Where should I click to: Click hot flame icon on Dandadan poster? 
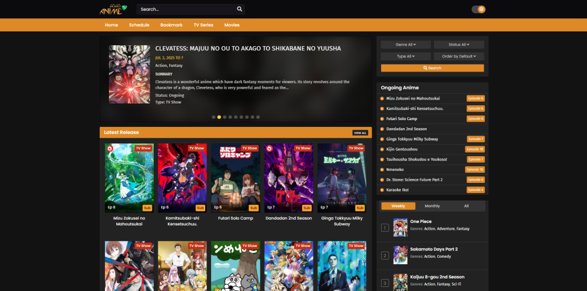click(x=269, y=148)
